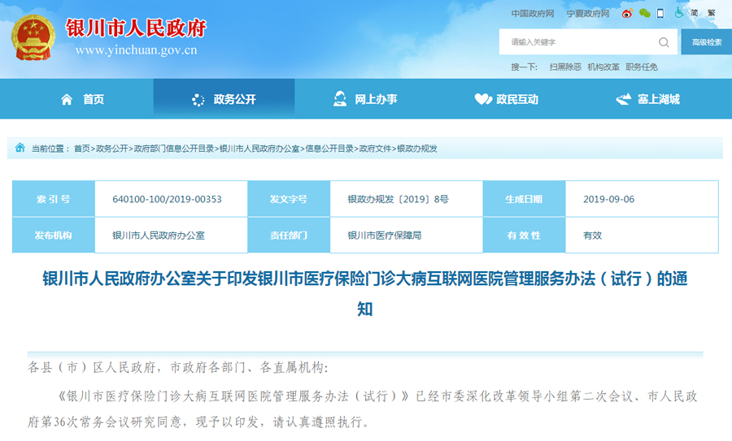Click the location pin icon in breadcrumb
Viewport: 732px width, 441px height.
(20, 148)
